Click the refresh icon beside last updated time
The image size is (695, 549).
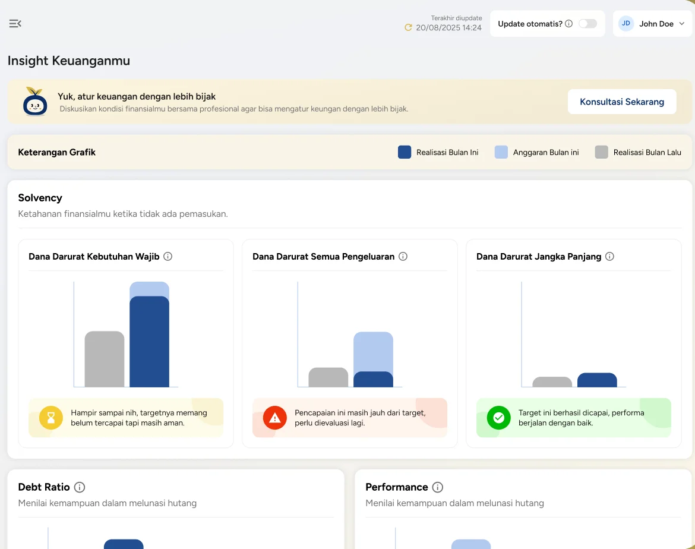pos(408,27)
